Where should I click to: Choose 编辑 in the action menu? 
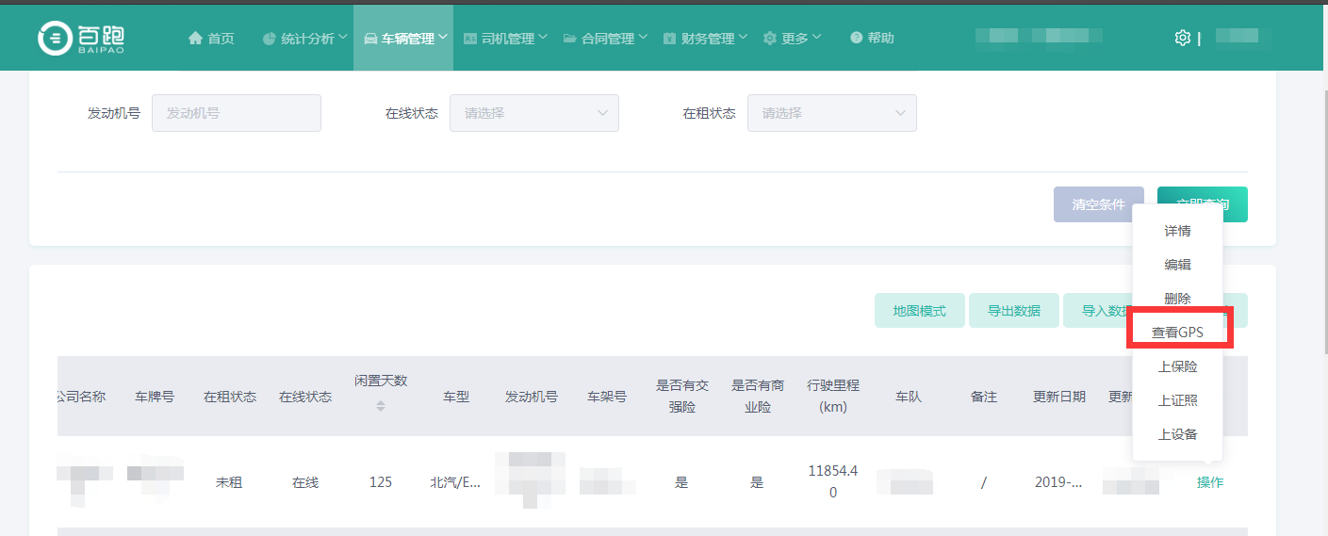(1177, 265)
